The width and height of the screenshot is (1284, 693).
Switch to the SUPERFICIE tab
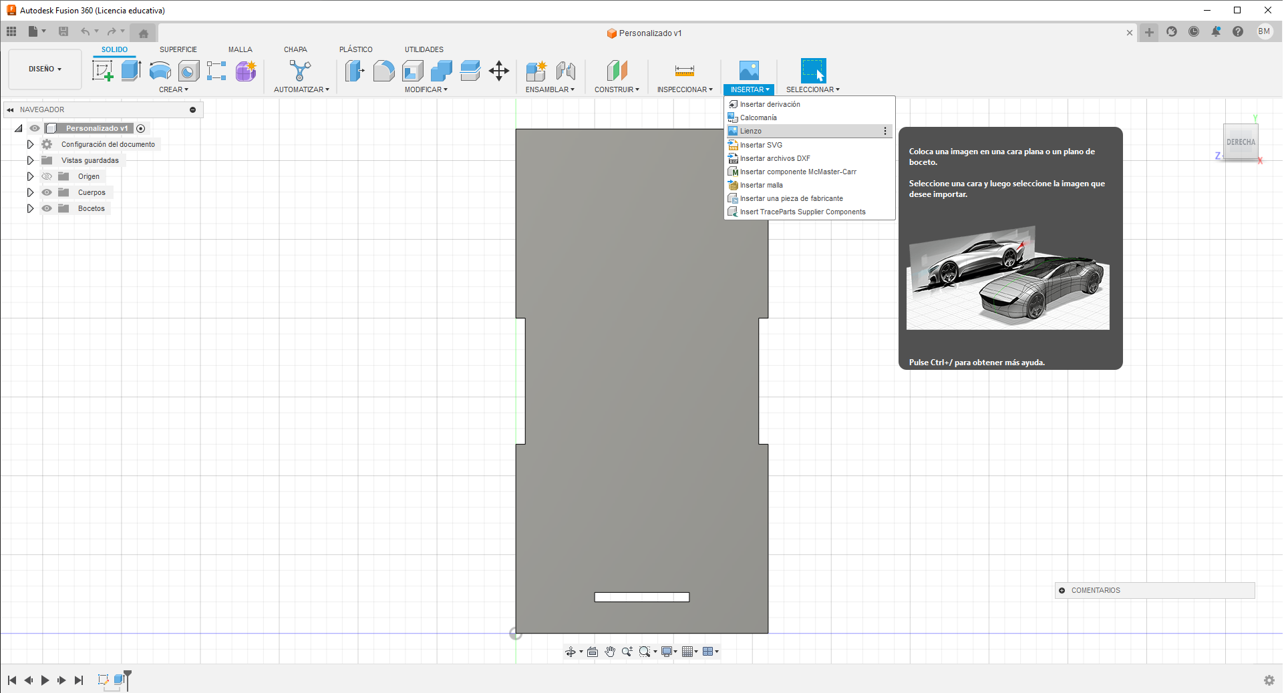click(x=178, y=49)
